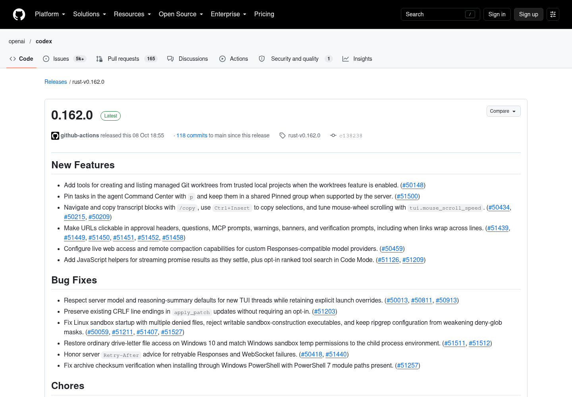Viewport: 572px width, 397px height.
Task: Switch to the Code tab
Action: coord(21,59)
